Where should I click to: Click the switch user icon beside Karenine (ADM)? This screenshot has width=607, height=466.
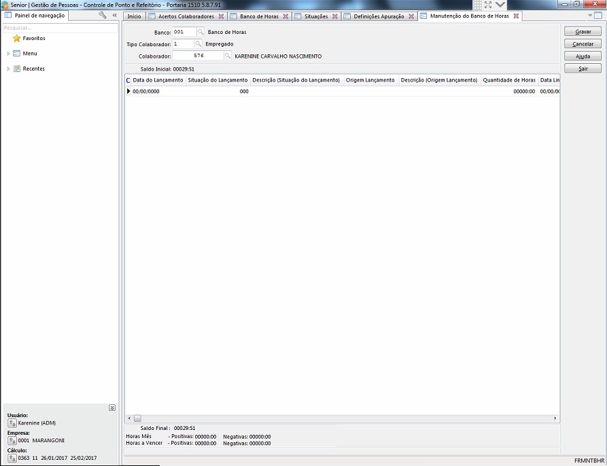[12, 423]
